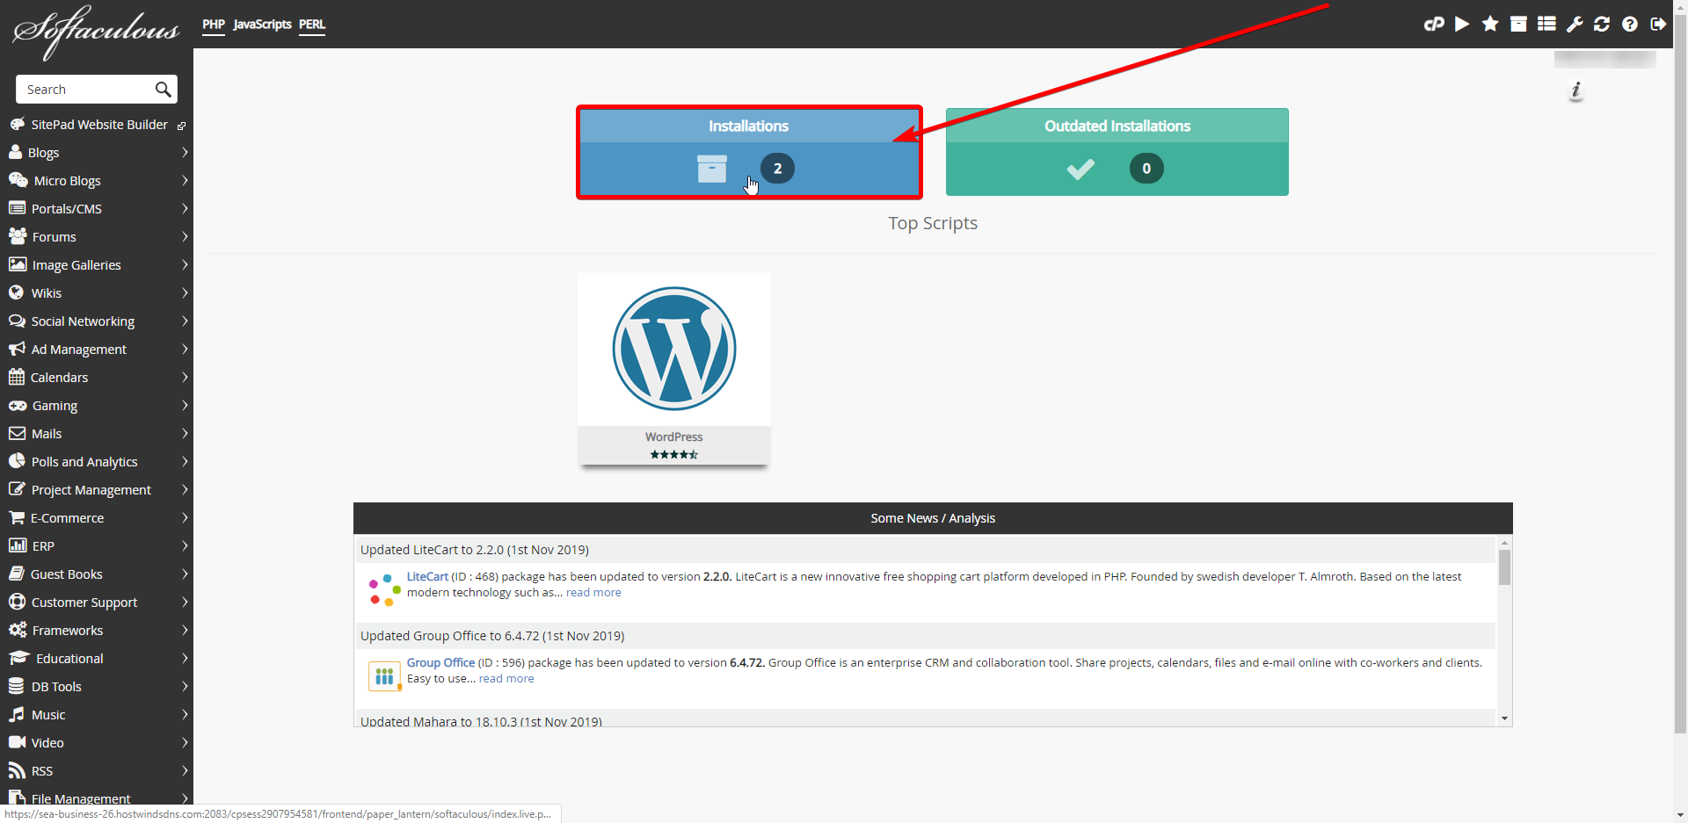This screenshot has width=1688, height=823.
Task: Click the Wikis globe icon
Action: (16, 292)
